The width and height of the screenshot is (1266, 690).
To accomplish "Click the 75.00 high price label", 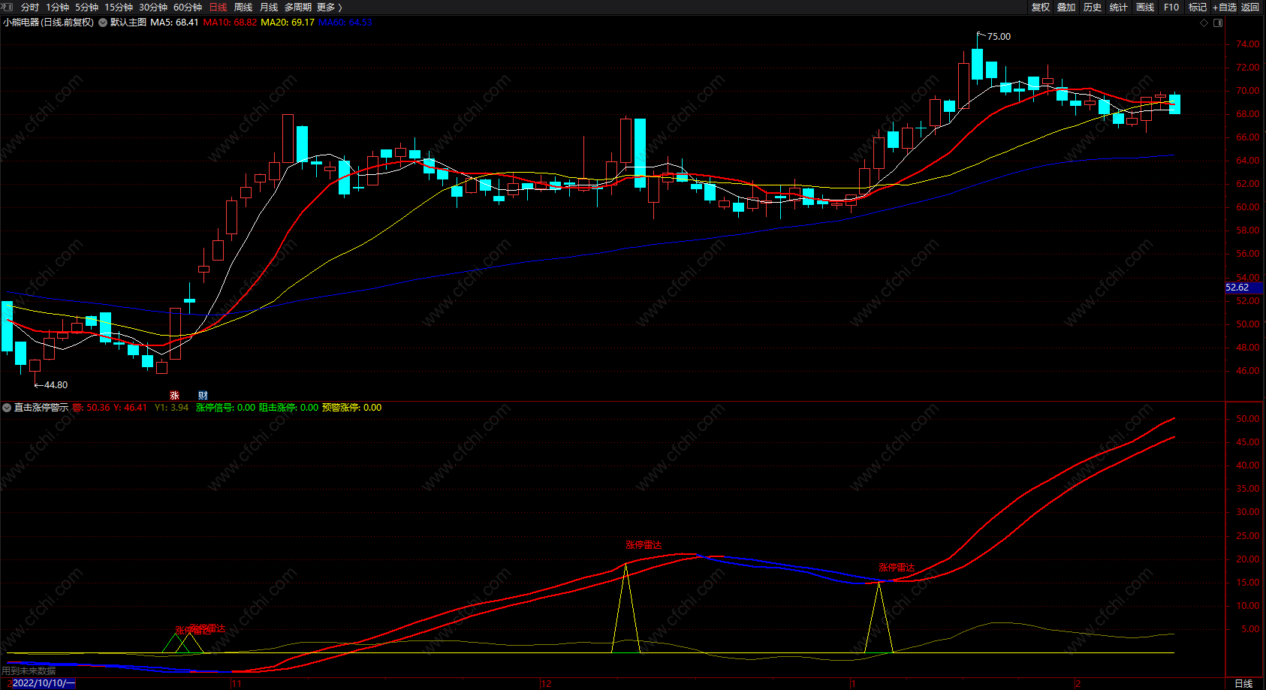I will point(999,37).
